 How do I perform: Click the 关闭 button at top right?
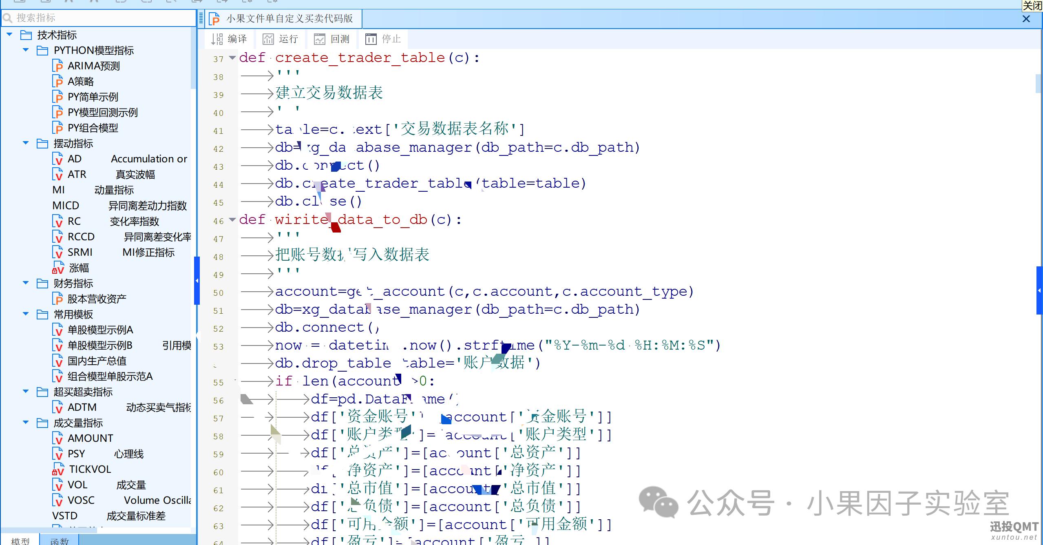[1032, 5]
